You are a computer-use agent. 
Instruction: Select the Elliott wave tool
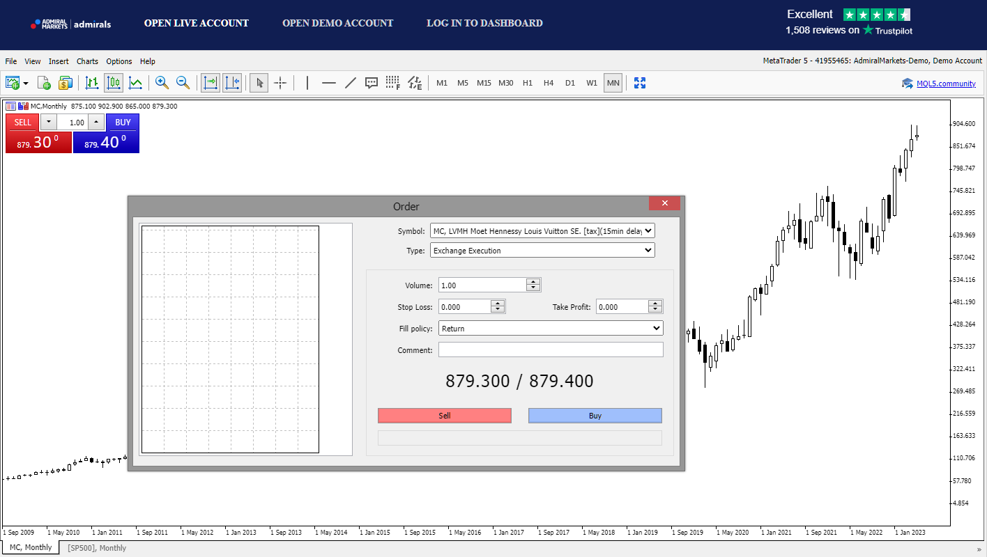point(415,83)
